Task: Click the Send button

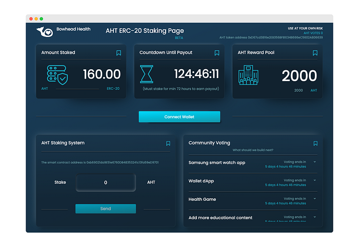Action: pyautogui.click(x=106, y=208)
